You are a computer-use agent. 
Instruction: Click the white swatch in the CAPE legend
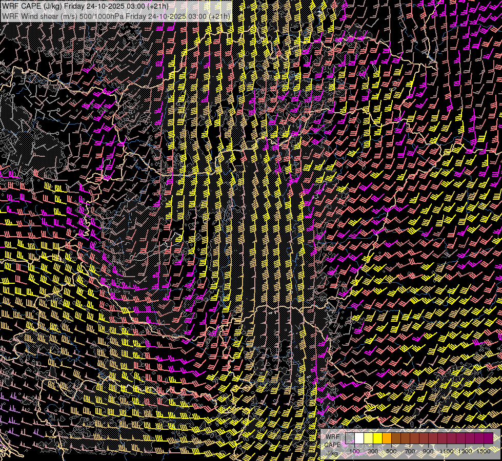(x=359, y=438)
